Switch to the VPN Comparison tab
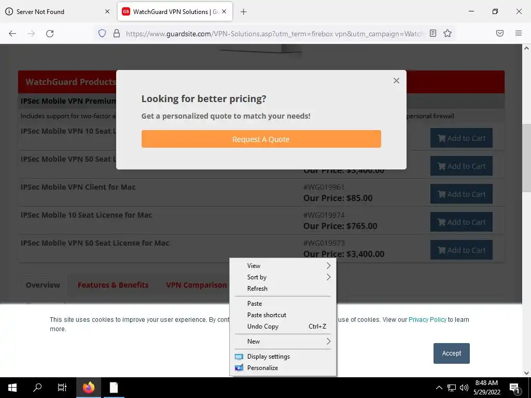The image size is (531, 398). 197,285
